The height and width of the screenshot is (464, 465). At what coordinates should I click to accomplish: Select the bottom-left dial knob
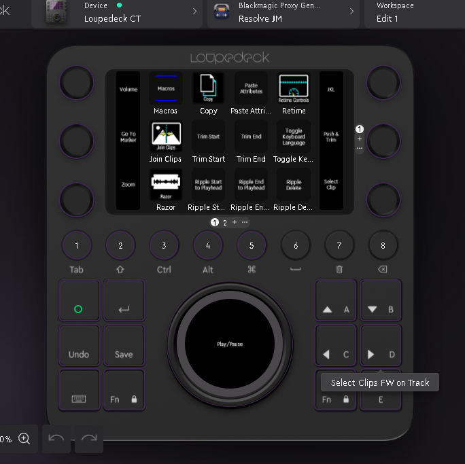[x=77, y=200]
